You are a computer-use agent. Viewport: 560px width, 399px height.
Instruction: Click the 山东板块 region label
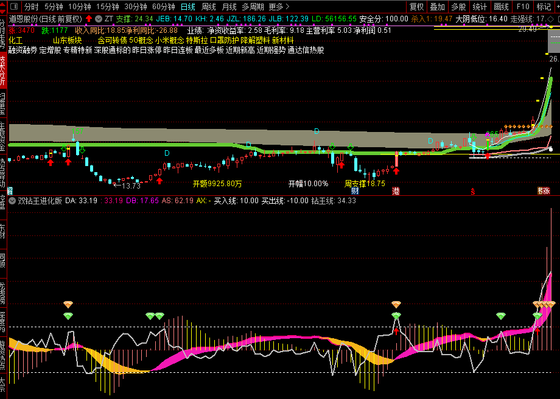pyautogui.click(x=67, y=40)
